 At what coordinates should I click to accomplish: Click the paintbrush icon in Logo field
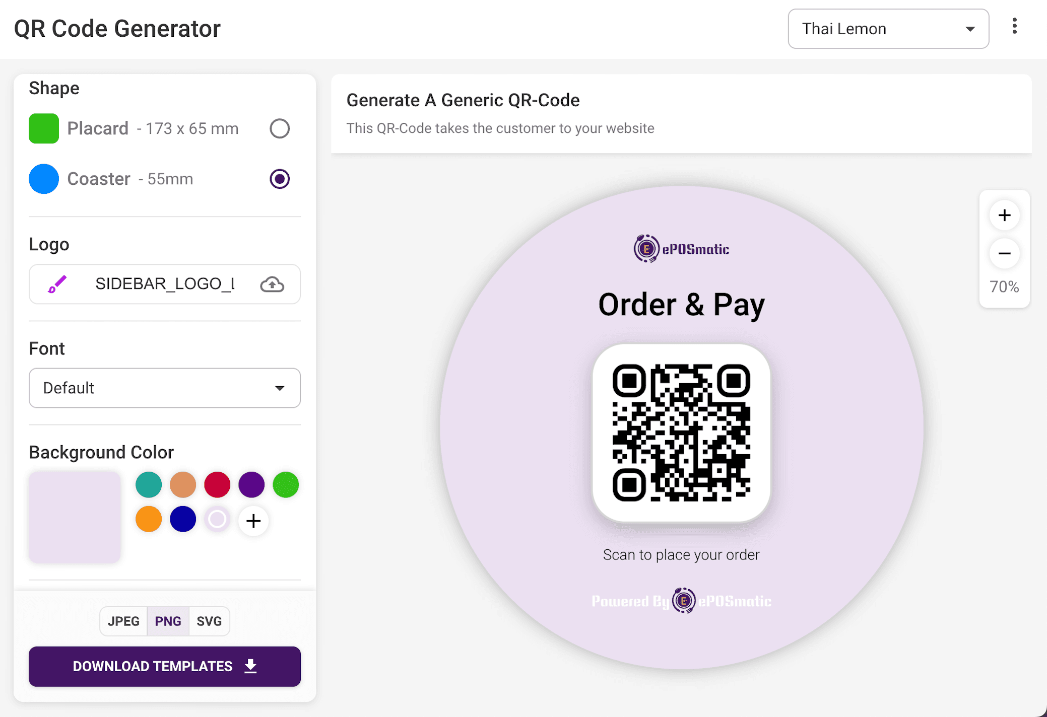click(57, 284)
